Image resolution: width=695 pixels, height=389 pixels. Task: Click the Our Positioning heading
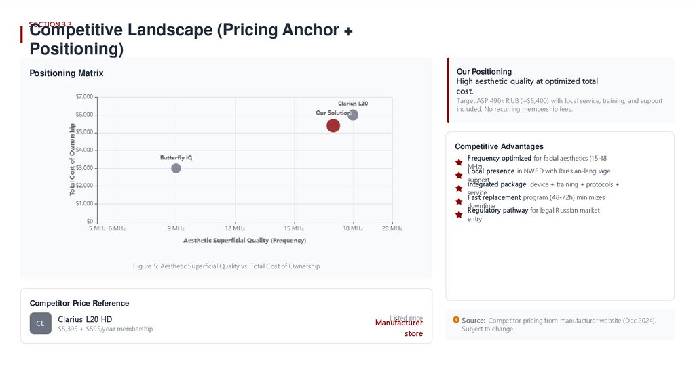[484, 71]
